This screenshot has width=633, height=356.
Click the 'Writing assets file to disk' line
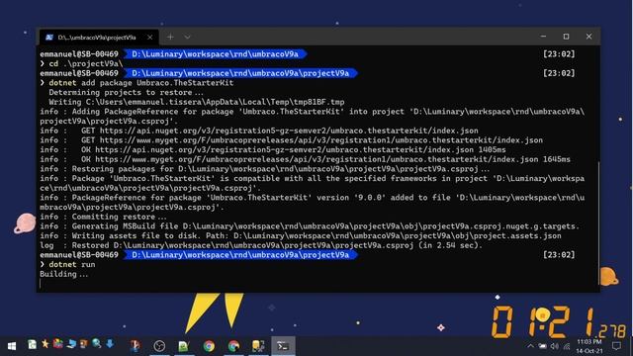coord(301,235)
